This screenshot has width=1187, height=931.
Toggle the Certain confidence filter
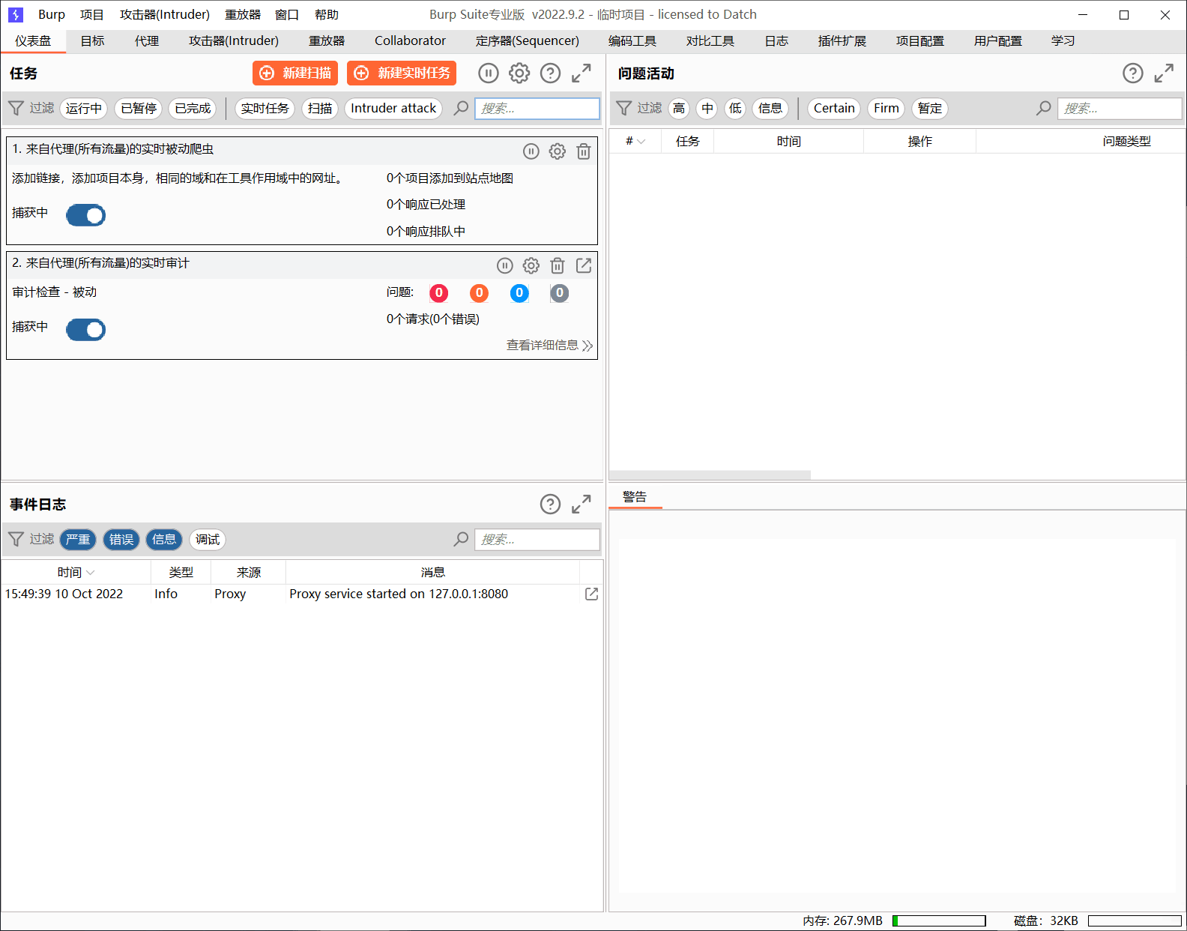(x=834, y=109)
